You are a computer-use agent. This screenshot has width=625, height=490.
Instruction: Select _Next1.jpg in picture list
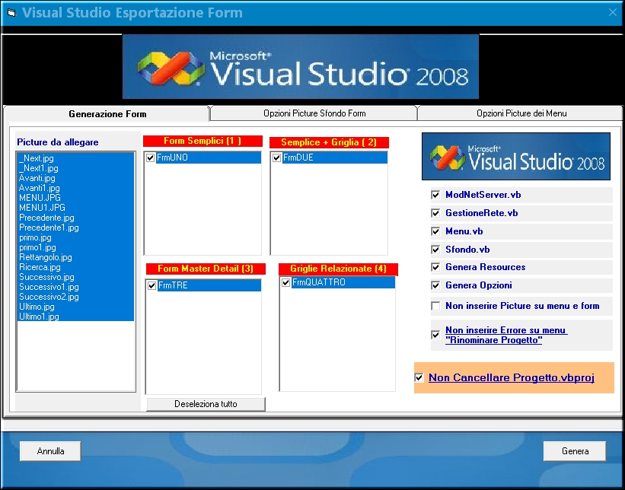pos(75,168)
